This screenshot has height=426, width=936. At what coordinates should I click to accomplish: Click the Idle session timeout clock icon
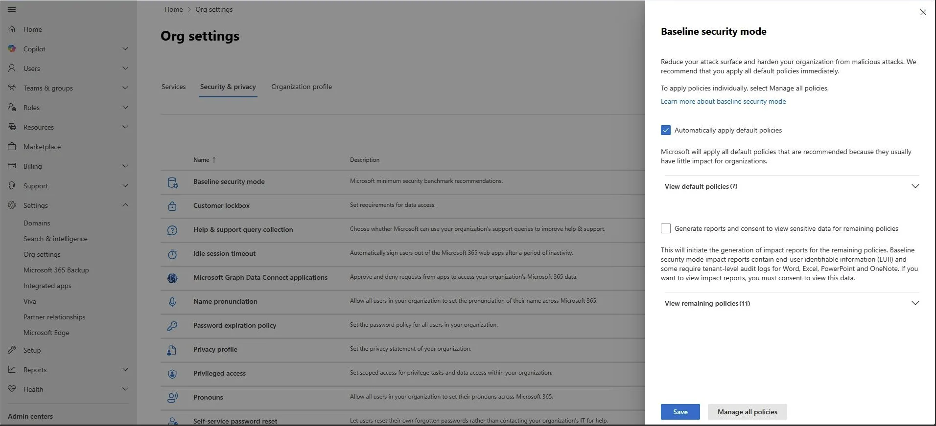pyautogui.click(x=172, y=254)
